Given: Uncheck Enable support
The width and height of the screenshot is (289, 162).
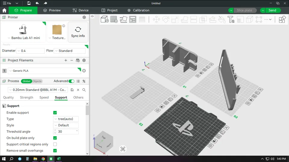Looking at the screenshot, I should pos(55,112).
